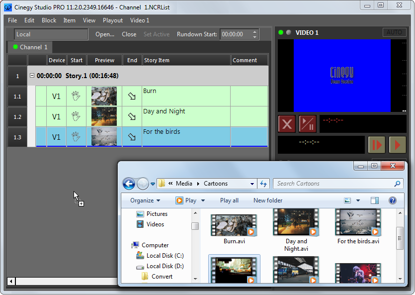Increase Rundown Start with the up arrow
The height and width of the screenshot is (295, 415).
pyautogui.click(x=254, y=32)
